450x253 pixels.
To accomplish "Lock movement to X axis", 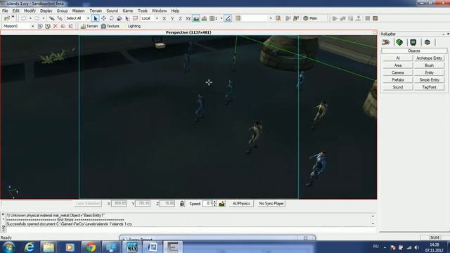I will [x=164, y=18].
